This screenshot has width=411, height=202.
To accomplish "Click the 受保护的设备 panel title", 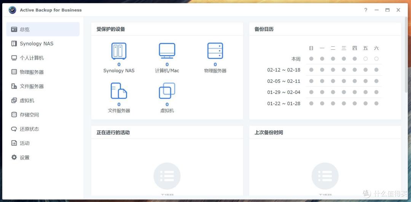I will click(x=111, y=29).
